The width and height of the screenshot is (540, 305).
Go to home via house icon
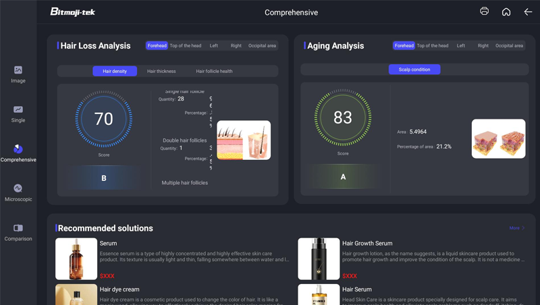coord(506,11)
